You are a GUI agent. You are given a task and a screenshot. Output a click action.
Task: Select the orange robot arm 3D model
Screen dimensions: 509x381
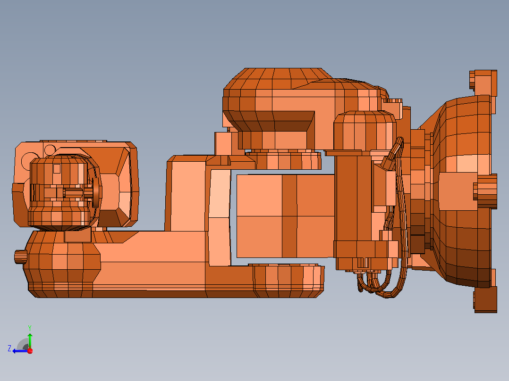click(255, 190)
